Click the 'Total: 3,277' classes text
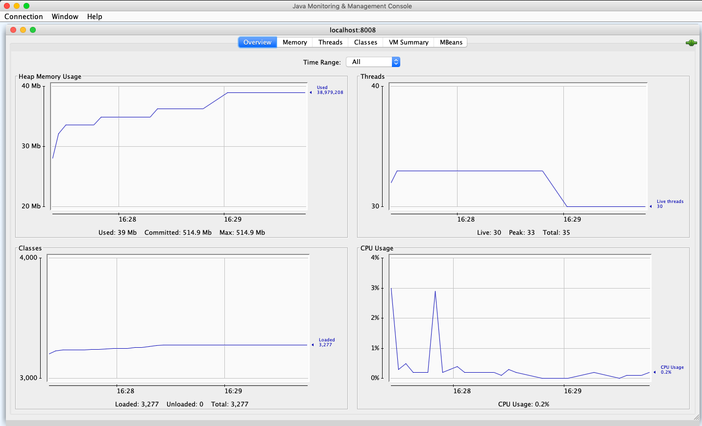 pos(230,404)
